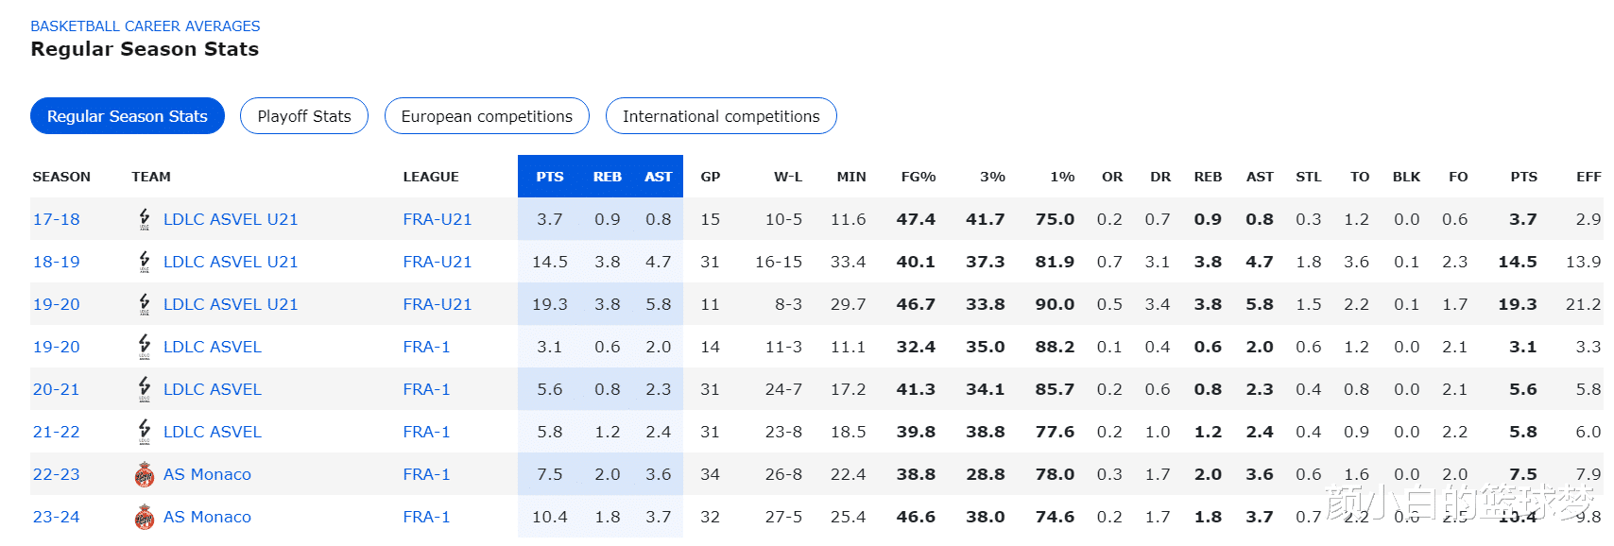Switch to the Playoff Stats tab

click(303, 116)
